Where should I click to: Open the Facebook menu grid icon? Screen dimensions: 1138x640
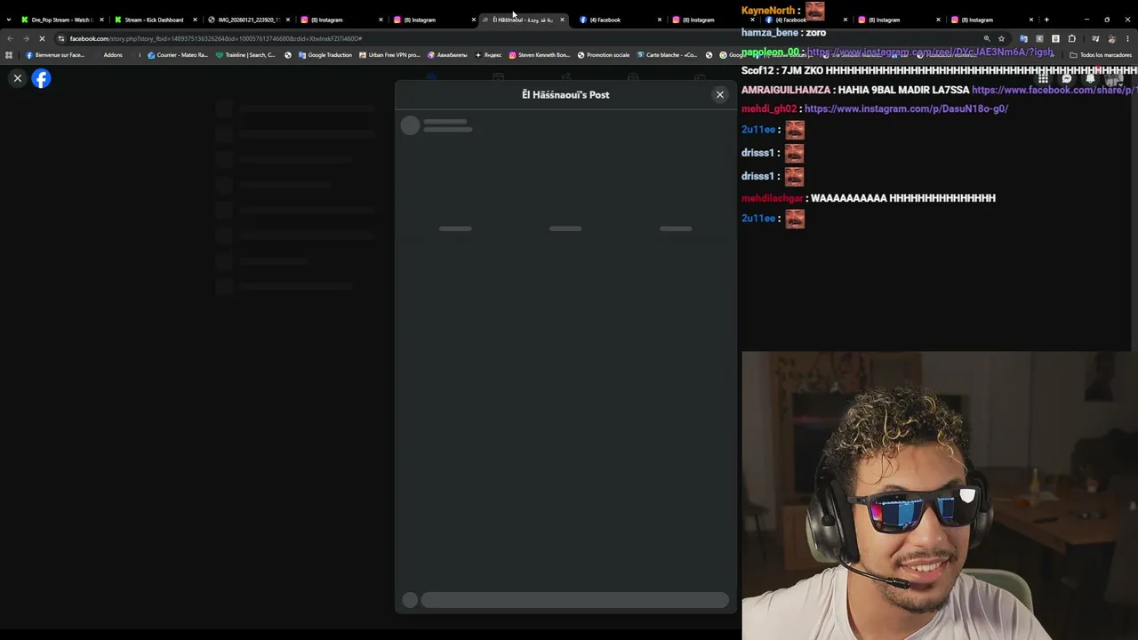(1043, 78)
